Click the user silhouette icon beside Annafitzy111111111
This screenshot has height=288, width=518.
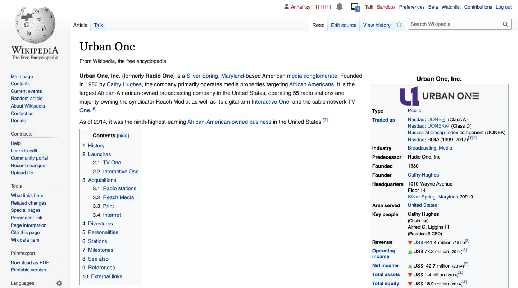pos(286,6)
